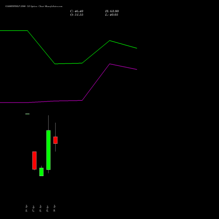The height and width of the screenshot is (219, 219).
Task: Click the "29 Apr" date axis label
Action: [47, 208]
